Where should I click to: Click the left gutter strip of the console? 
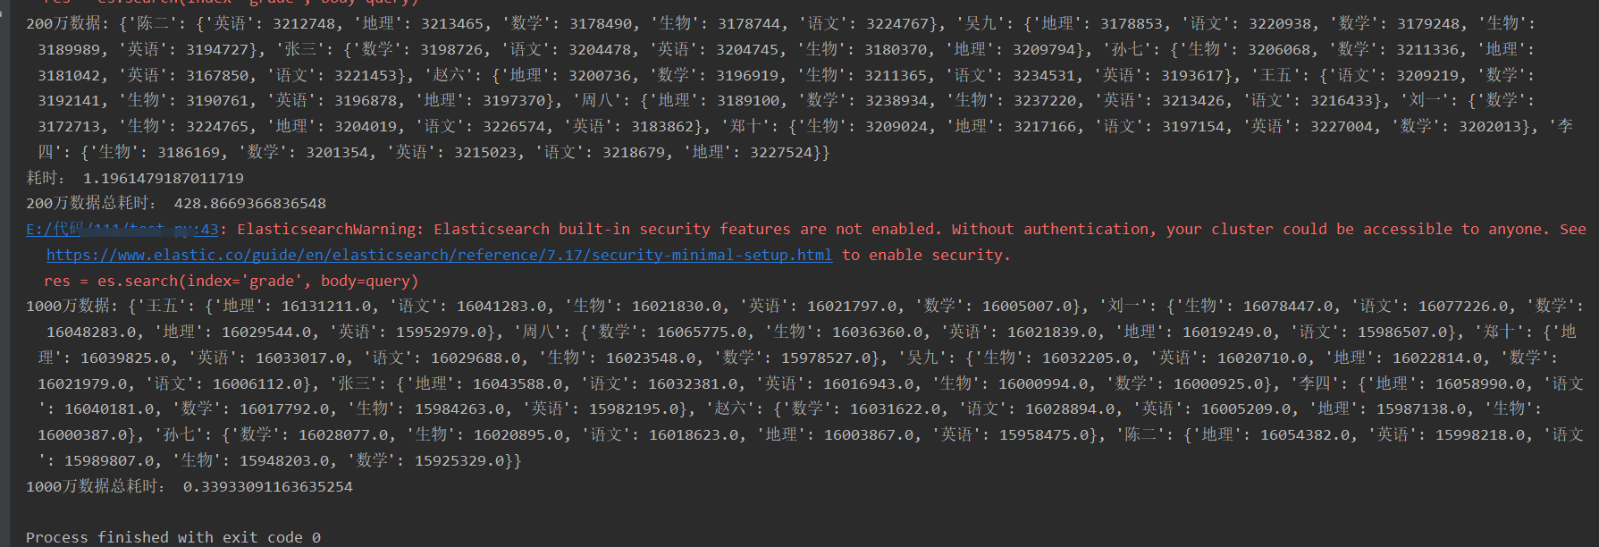pos(4,273)
